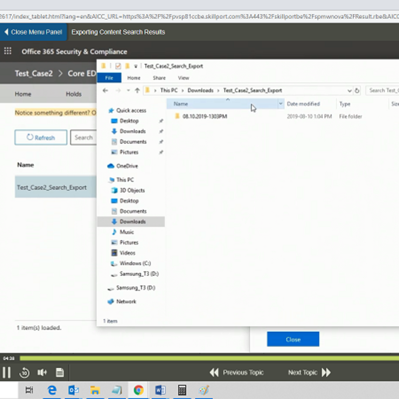Close the menu panel
Screen dimensions: 399x399
click(33, 32)
